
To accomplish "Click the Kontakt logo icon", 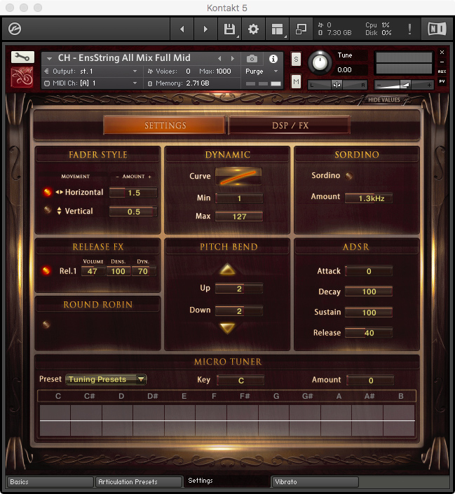I will tap(15, 29).
